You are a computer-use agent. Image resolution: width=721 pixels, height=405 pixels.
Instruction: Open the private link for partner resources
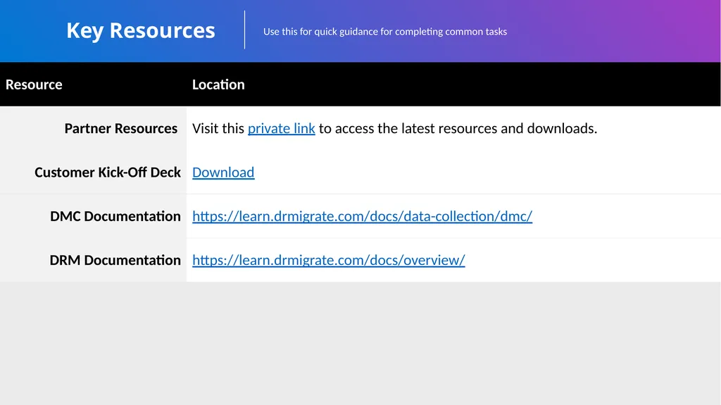coord(282,128)
